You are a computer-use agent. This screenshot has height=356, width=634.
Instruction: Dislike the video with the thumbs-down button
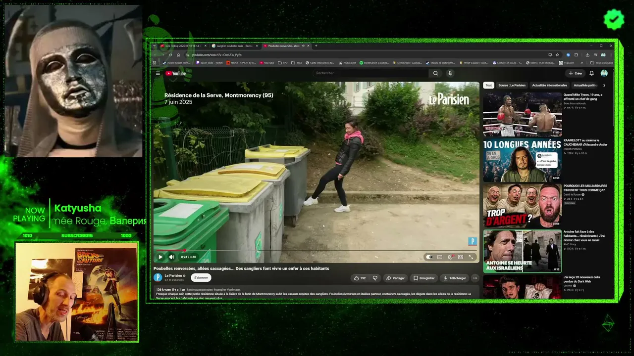click(374, 278)
